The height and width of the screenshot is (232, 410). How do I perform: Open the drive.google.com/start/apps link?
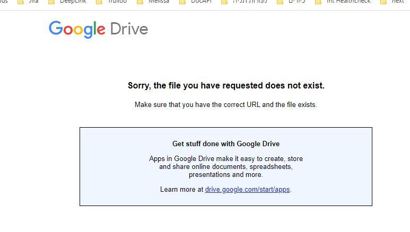pos(247,190)
